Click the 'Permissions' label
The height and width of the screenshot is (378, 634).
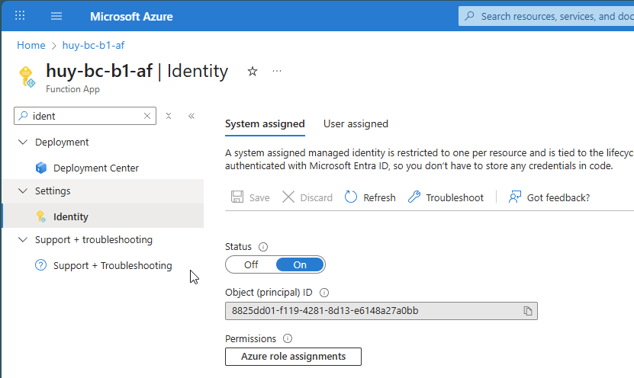click(x=251, y=338)
